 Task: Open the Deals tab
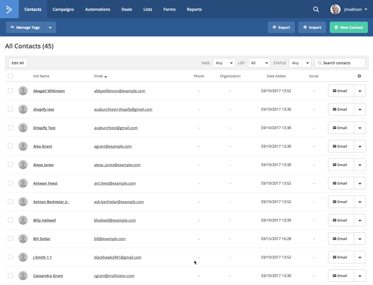click(x=127, y=9)
